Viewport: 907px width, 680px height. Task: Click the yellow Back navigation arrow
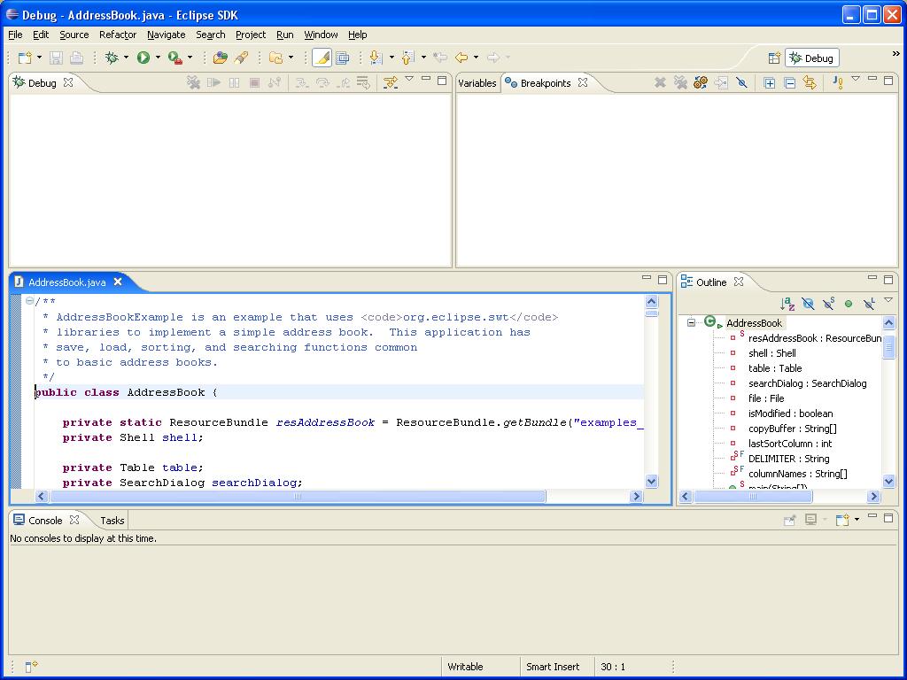[x=461, y=58]
